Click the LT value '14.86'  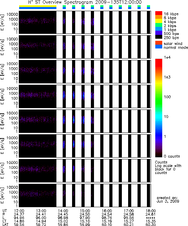(x=19, y=221)
